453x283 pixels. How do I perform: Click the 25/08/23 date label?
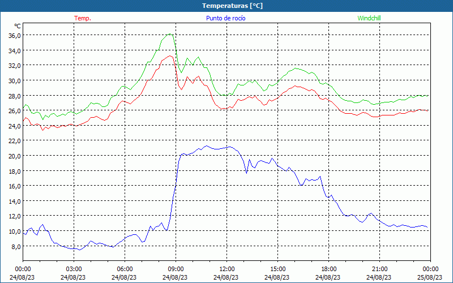point(430,277)
